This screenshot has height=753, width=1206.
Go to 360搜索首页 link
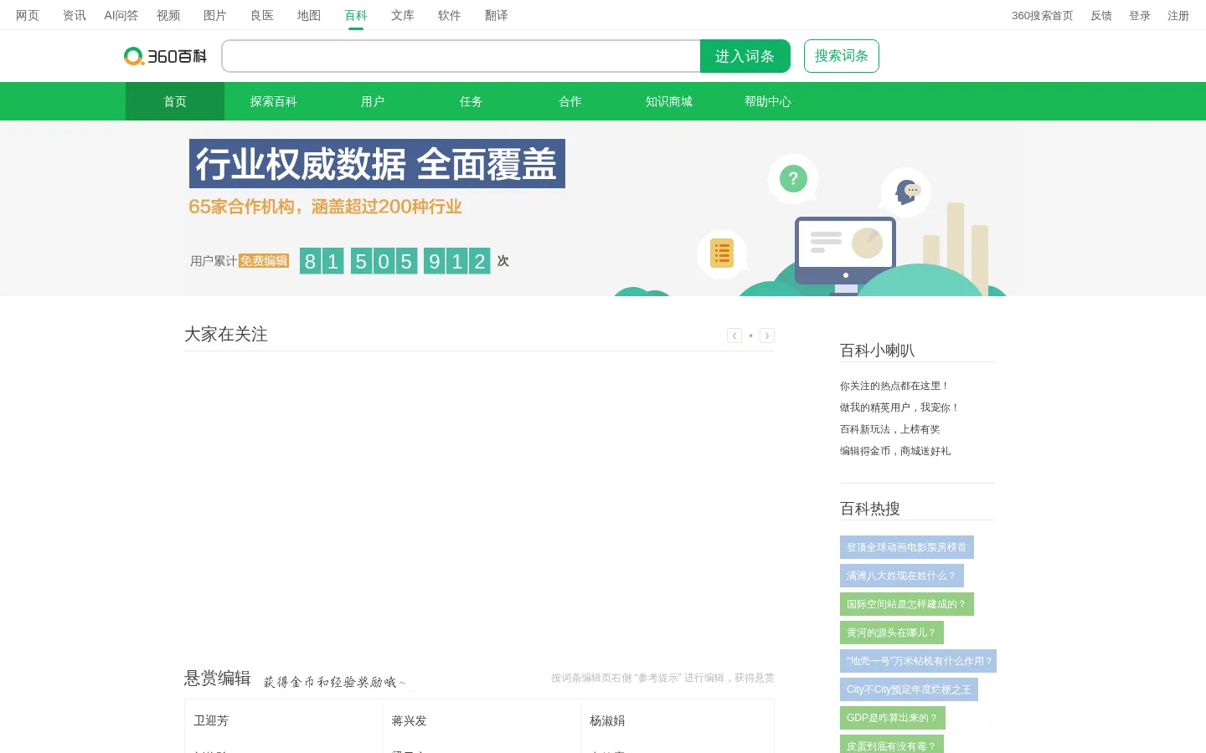click(1043, 15)
